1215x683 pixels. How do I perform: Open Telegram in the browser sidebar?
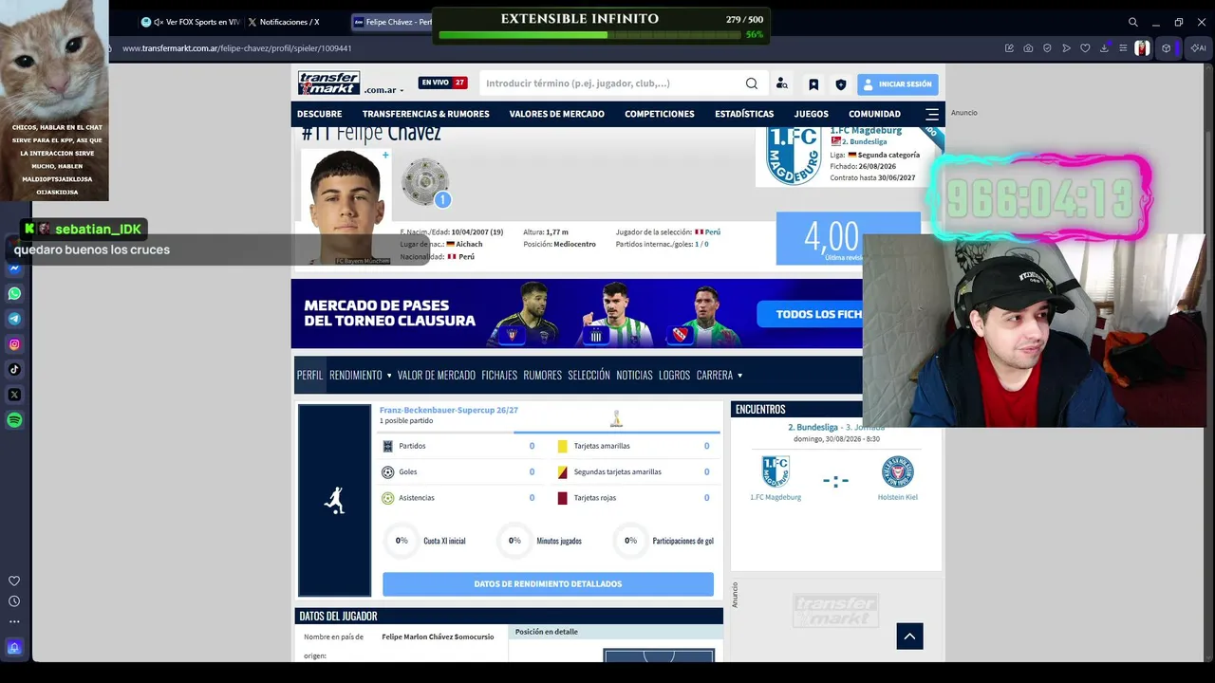pos(14,319)
